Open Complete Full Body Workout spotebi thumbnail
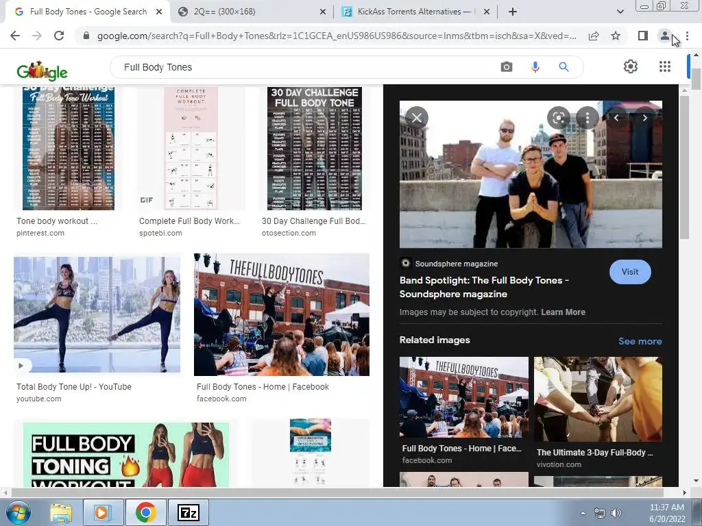Image resolution: width=702 pixels, height=526 pixels. (x=191, y=149)
